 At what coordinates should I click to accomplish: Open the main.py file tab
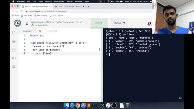[28, 31]
